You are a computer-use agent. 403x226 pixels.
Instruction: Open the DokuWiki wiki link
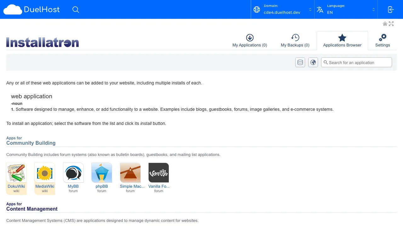coord(16,186)
